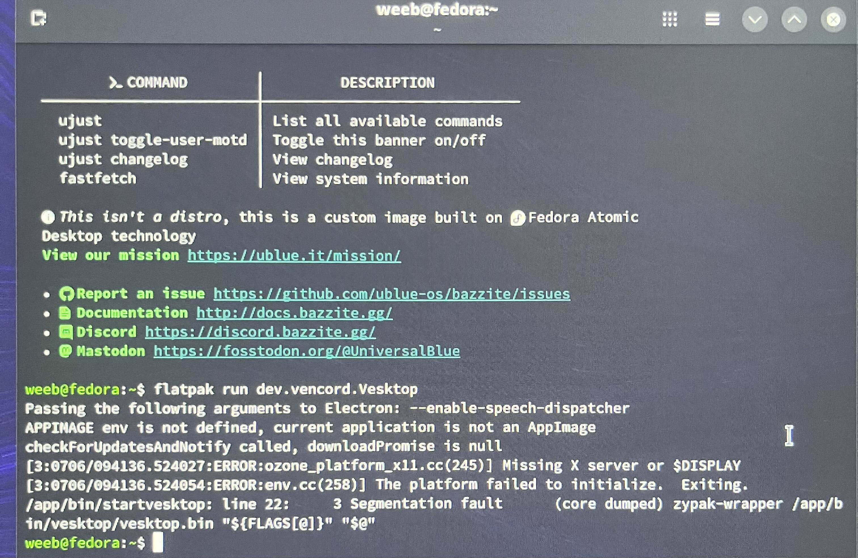This screenshot has height=558, width=858.
Task: Maximize the window with the up chevron button
Action: [794, 20]
